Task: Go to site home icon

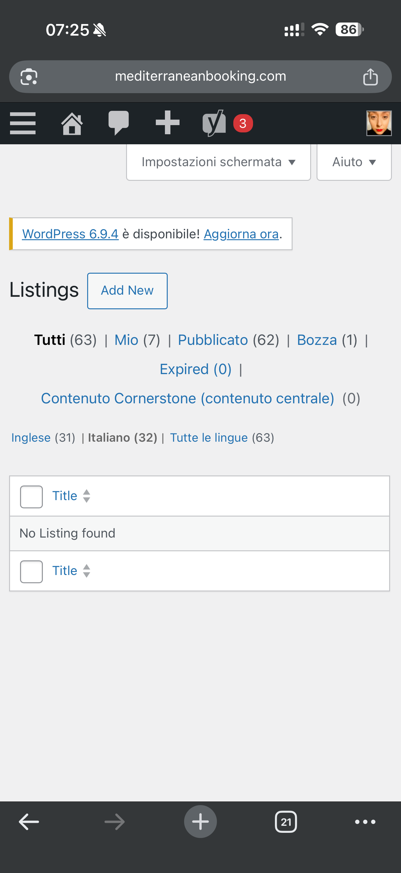Action: [72, 124]
